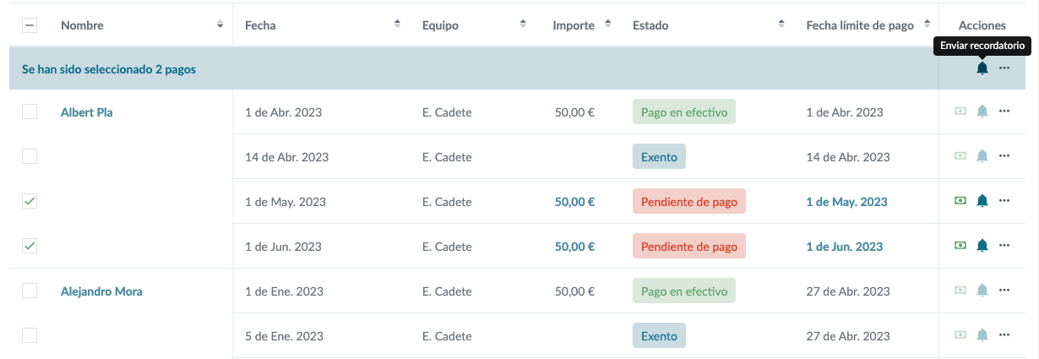Open more options for 1 de Abr. 2023 row
Image resolution: width=1039 pixels, height=359 pixels.
[1004, 112]
